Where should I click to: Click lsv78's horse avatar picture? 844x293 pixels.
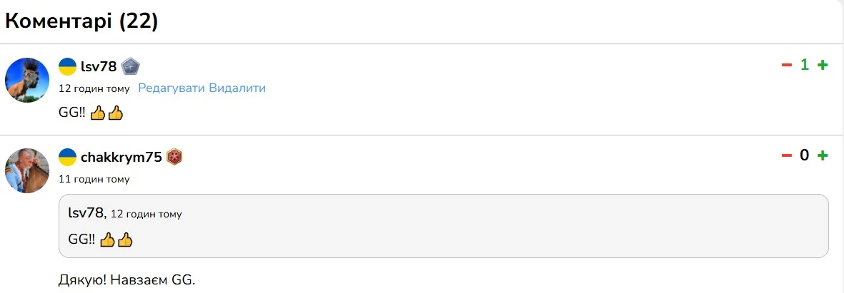coord(27,80)
